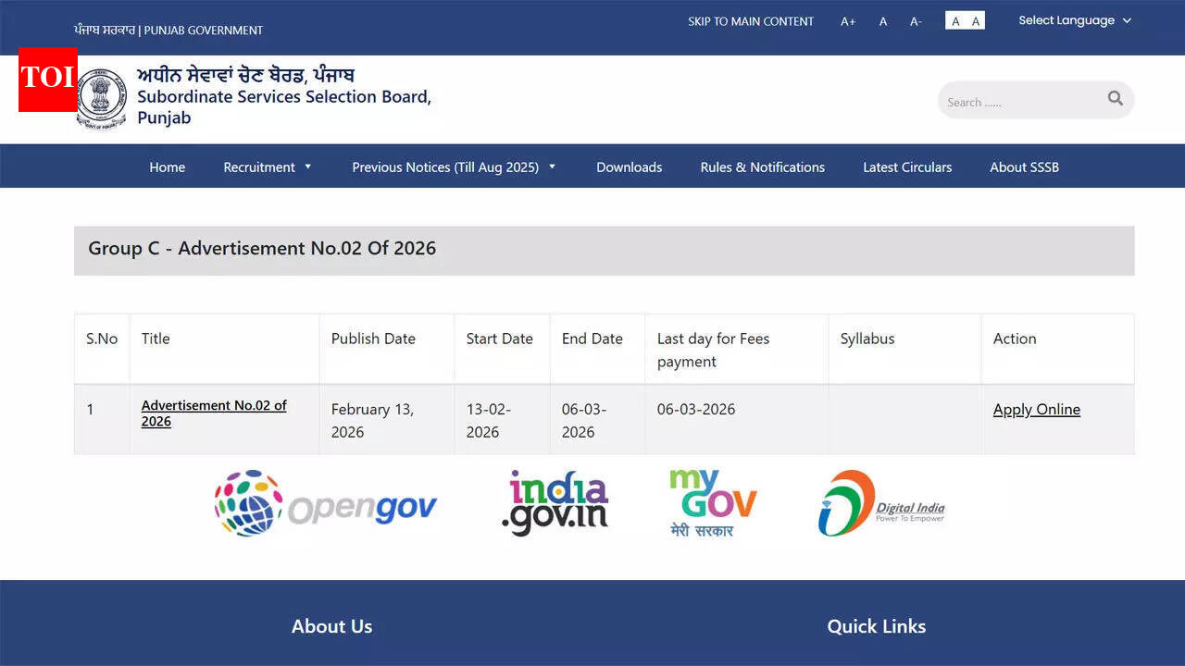1185x666 pixels.
Task: Click the india.gov.in logo
Action: [x=554, y=502]
